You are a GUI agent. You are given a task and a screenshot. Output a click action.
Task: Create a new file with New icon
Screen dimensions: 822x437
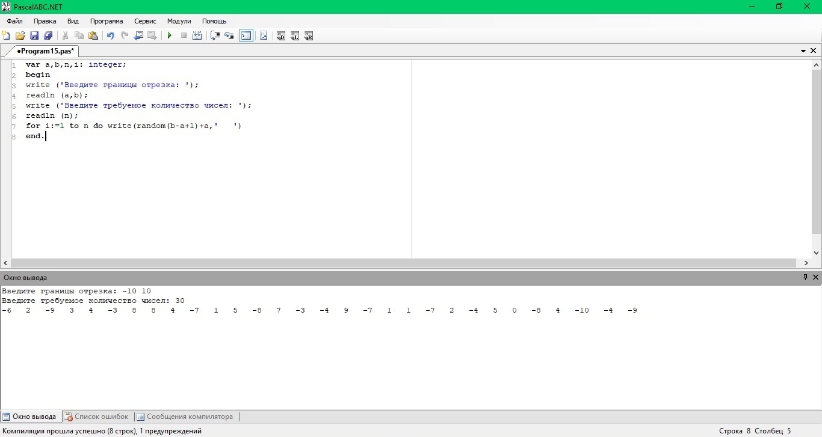pos(6,36)
